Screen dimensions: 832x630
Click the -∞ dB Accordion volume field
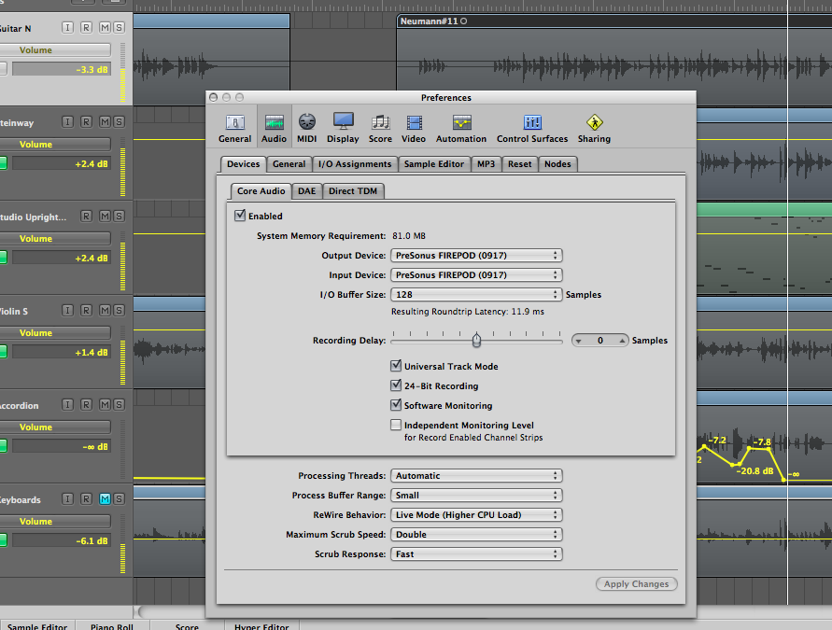[x=62, y=446]
